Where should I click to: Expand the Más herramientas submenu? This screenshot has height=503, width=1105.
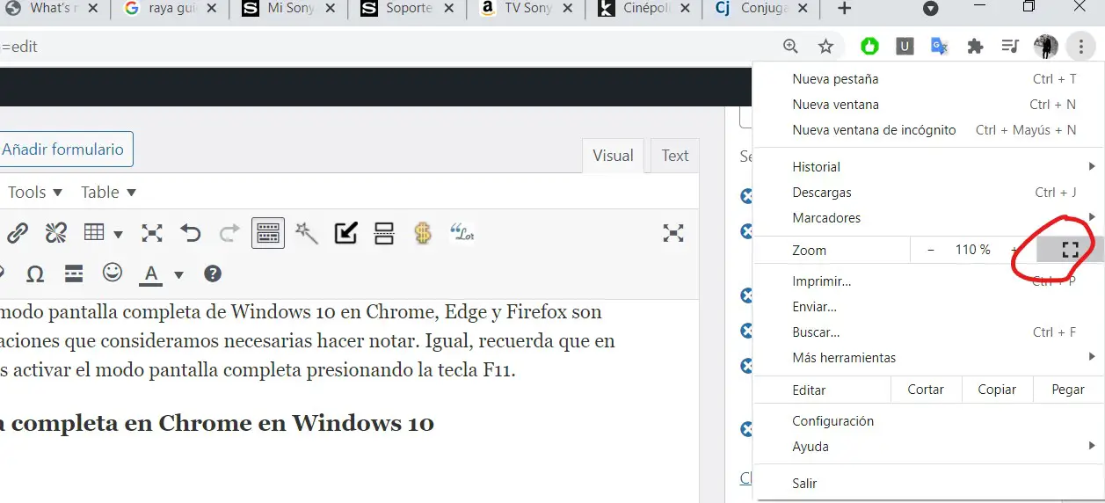(x=928, y=359)
